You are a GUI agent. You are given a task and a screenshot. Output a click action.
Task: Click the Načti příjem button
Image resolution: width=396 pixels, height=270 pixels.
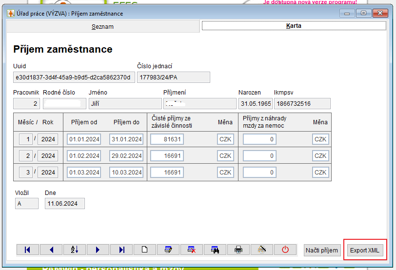click(322, 251)
